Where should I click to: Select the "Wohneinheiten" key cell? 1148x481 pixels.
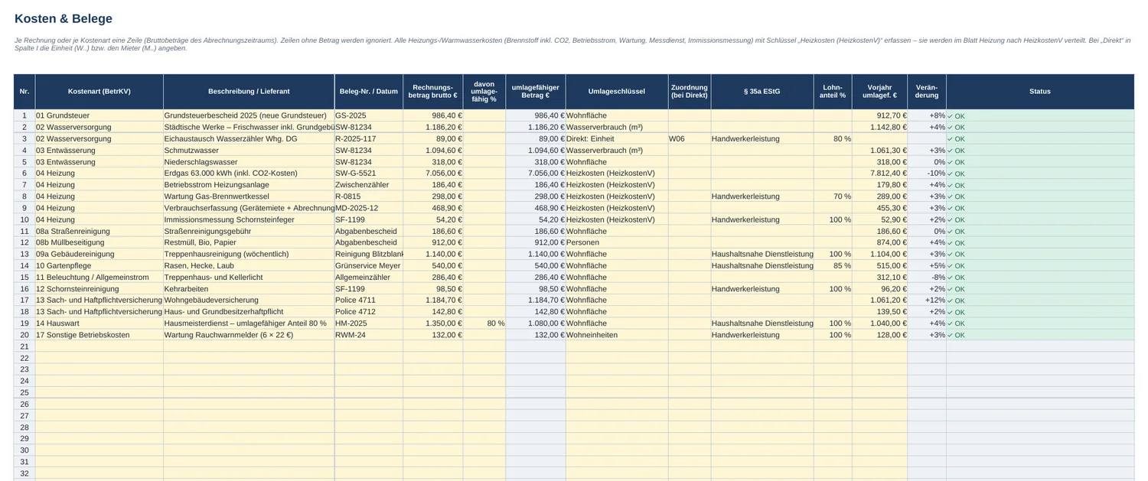coord(617,335)
